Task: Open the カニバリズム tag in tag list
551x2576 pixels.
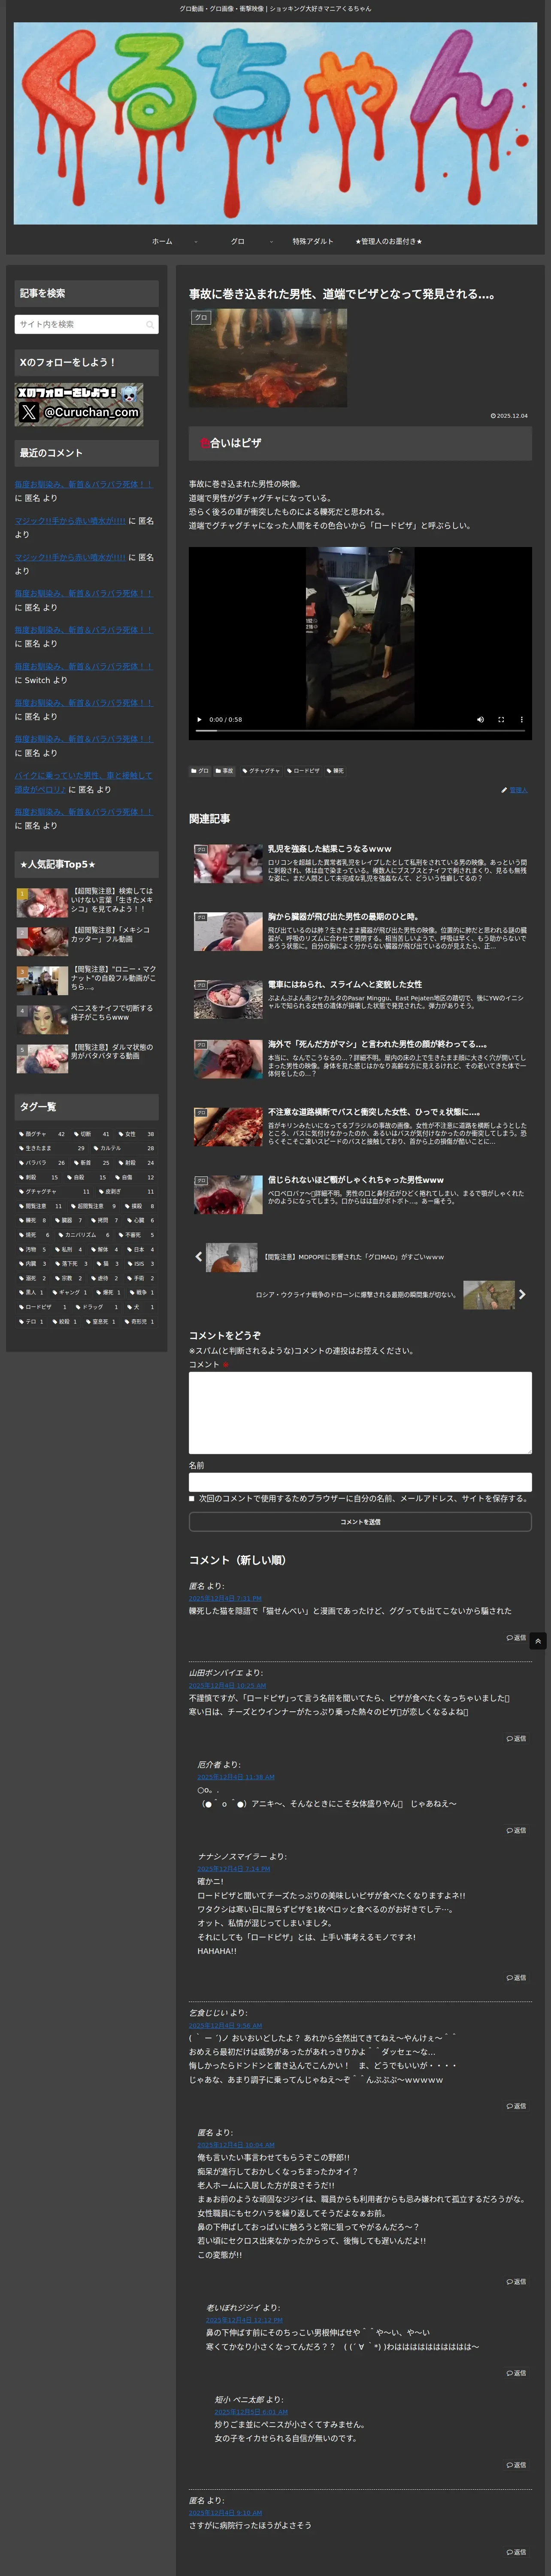Action: 84,1235
